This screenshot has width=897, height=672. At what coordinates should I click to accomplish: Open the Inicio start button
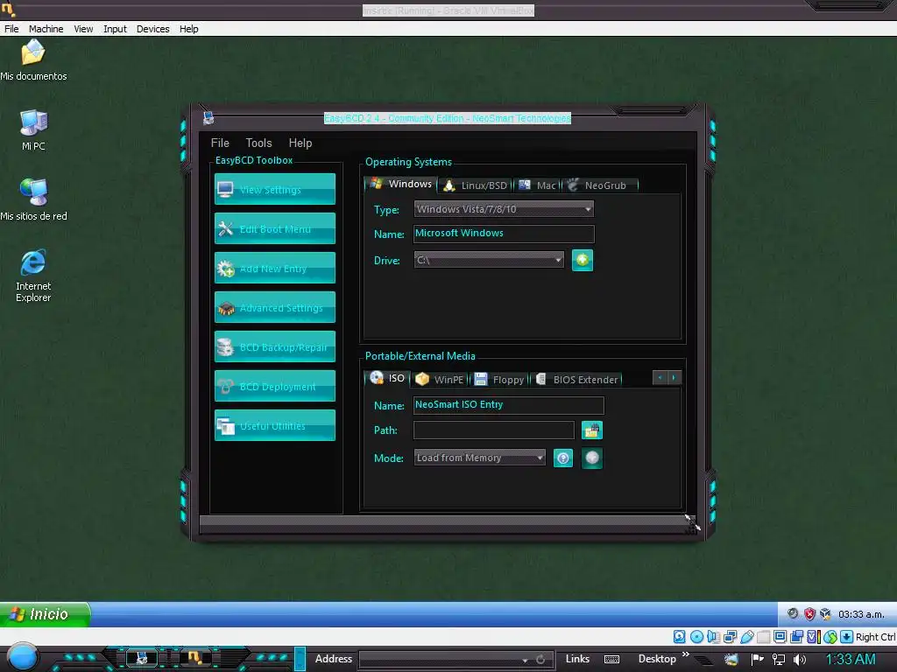(45, 614)
